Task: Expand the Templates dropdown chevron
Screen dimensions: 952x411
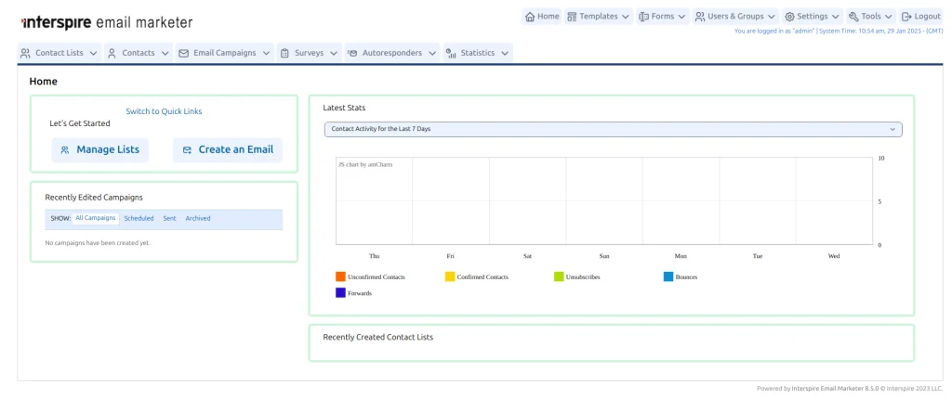Action: tap(626, 17)
